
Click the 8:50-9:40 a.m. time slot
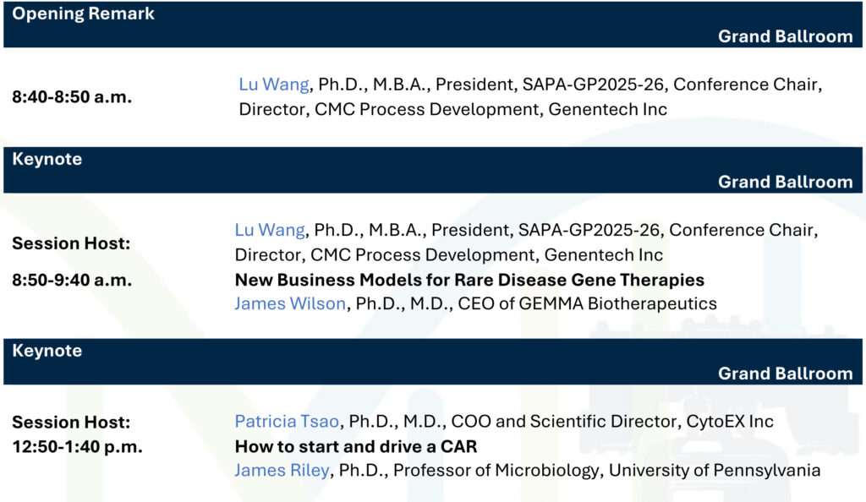[x=72, y=280]
